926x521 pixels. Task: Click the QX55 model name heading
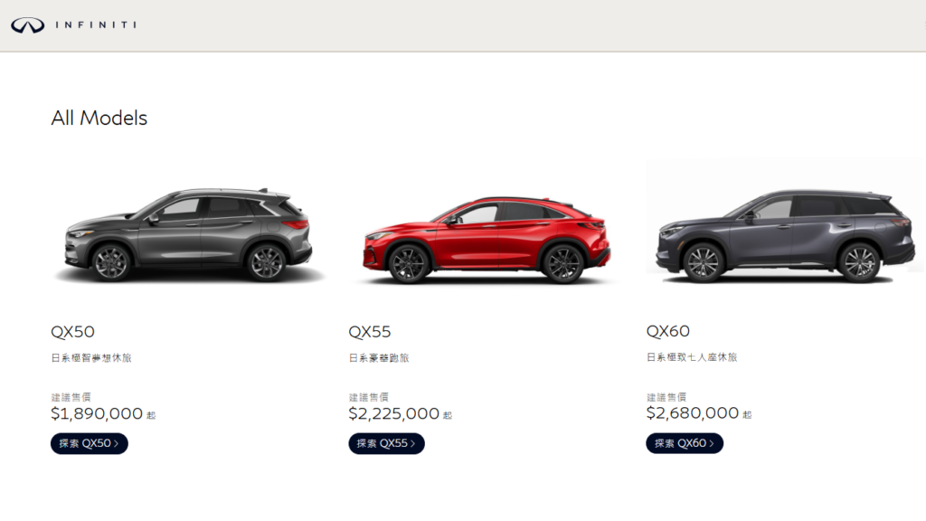pyautogui.click(x=370, y=331)
